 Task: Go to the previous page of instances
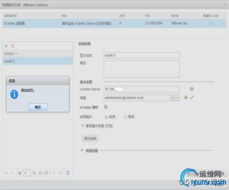point(13,173)
